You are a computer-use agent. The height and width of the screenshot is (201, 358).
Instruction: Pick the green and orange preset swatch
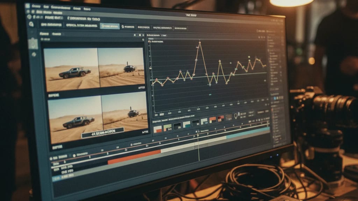(x=167, y=128)
